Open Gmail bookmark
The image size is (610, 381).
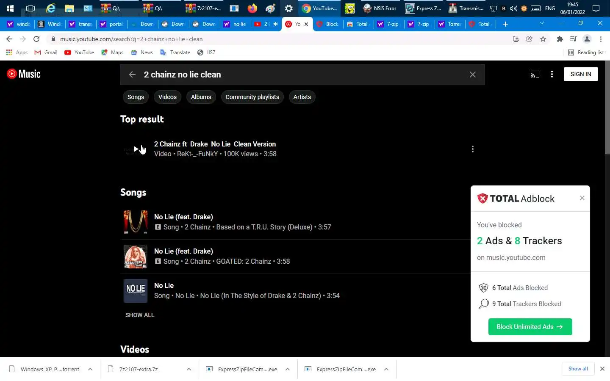[46, 52]
